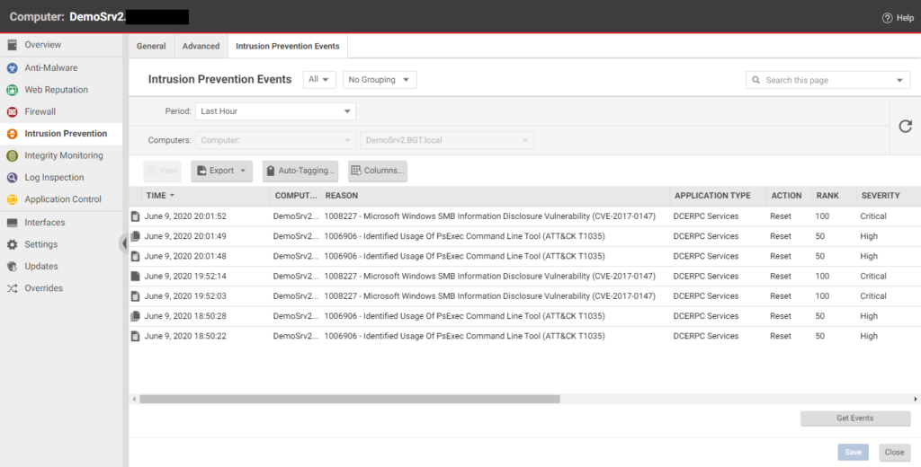Expand the 'No Grouping' dropdown
Image resolution: width=921 pixels, height=467 pixels.
click(x=380, y=80)
